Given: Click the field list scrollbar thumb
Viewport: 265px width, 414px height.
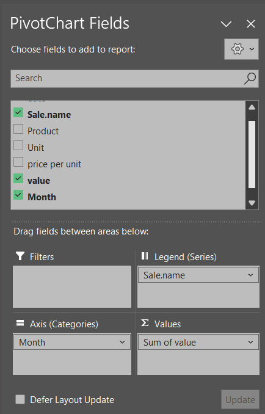Looking at the screenshot, I should pyautogui.click(x=252, y=154).
